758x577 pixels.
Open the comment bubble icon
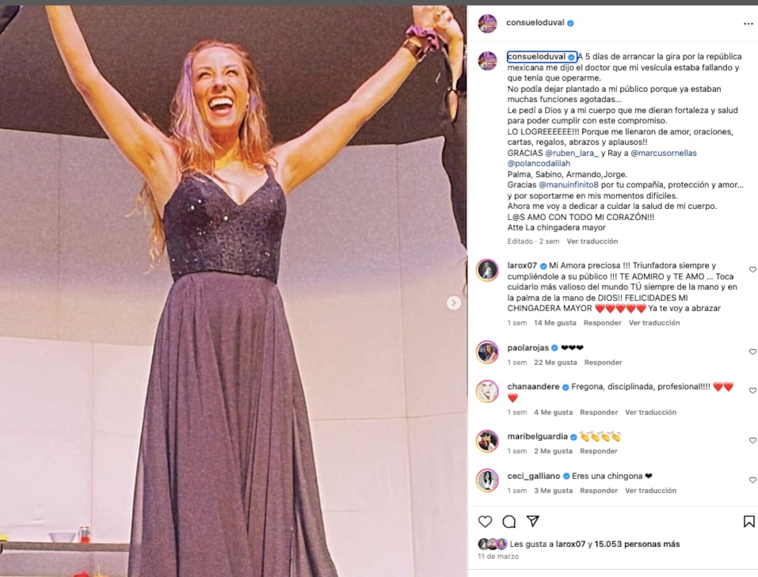(509, 522)
